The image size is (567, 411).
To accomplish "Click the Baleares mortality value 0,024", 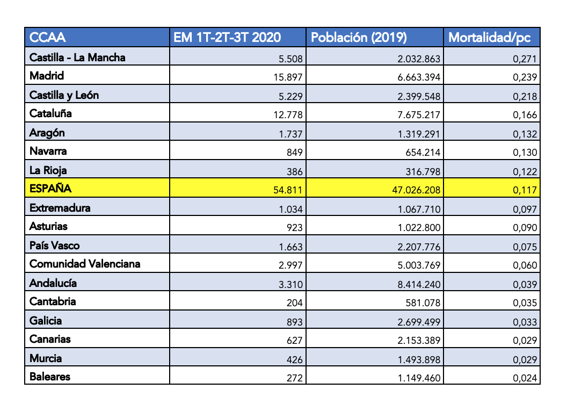I will (x=525, y=378).
